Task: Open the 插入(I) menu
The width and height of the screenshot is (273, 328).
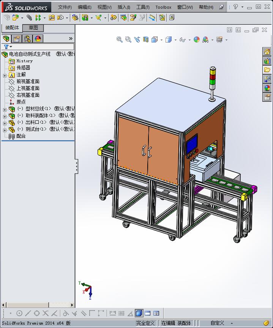Action: (124, 7)
